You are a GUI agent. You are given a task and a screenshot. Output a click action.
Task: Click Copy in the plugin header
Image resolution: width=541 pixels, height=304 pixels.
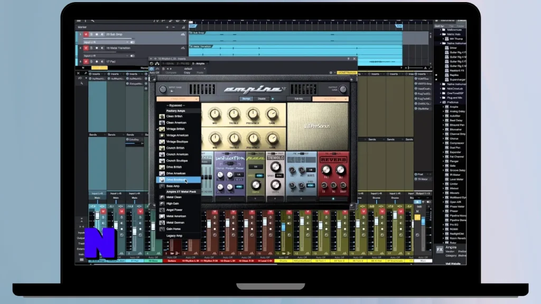point(187,73)
